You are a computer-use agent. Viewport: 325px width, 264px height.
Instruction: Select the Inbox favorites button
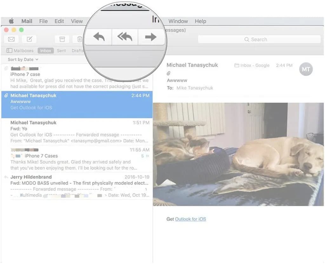click(45, 51)
